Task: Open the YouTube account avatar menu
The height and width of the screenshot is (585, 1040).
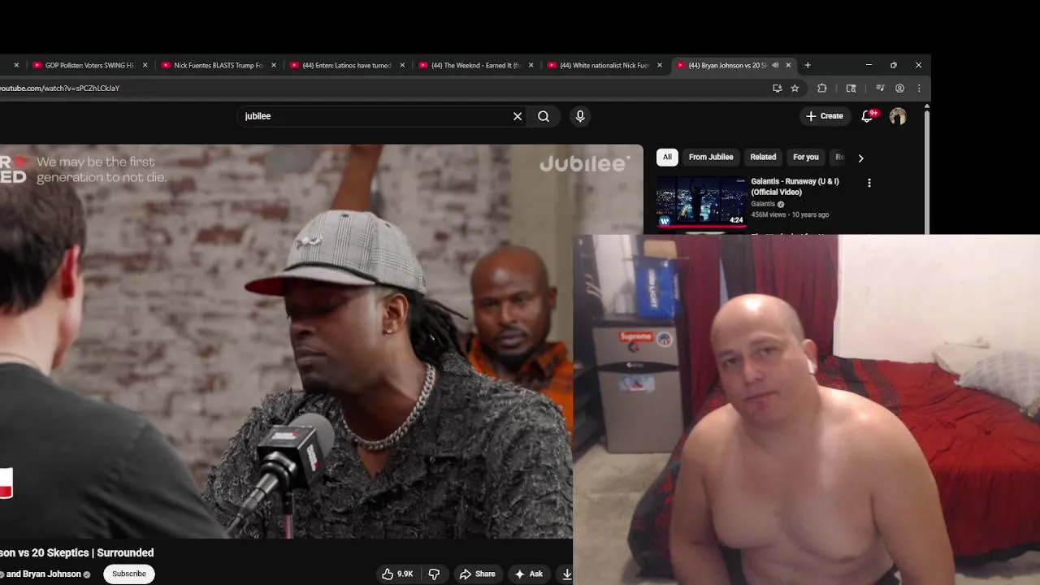Action: 898,116
